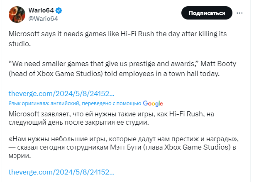Click the Google logo in translation notice
The image size is (254, 182).
click(153, 103)
